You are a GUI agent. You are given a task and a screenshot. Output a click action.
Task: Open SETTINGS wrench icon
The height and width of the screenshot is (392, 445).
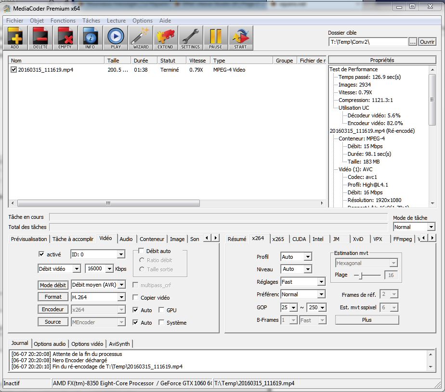pyautogui.click(x=190, y=38)
